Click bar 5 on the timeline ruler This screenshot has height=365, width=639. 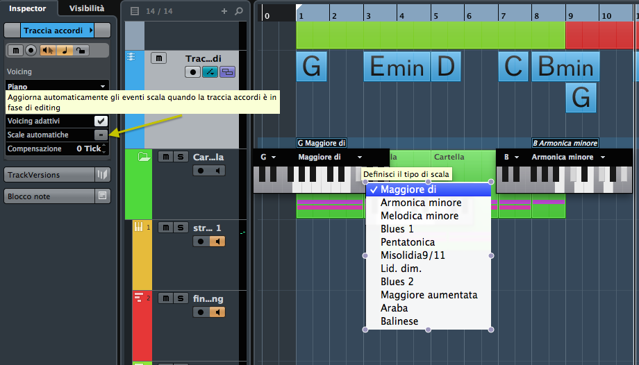435,16
